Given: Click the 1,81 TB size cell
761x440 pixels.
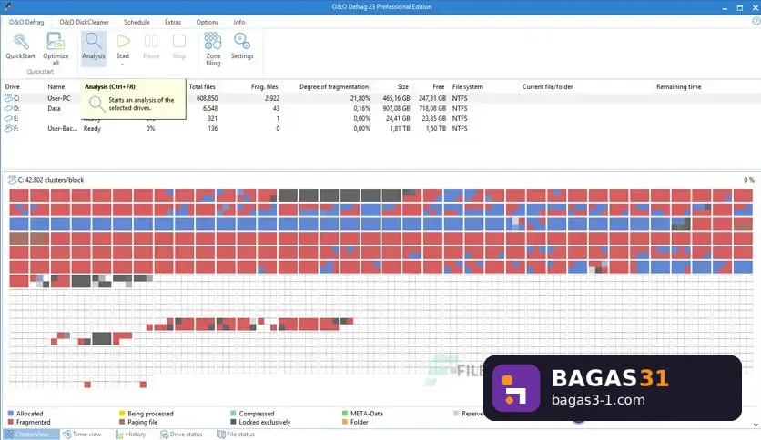Looking at the screenshot, I should click(x=400, y=128).
